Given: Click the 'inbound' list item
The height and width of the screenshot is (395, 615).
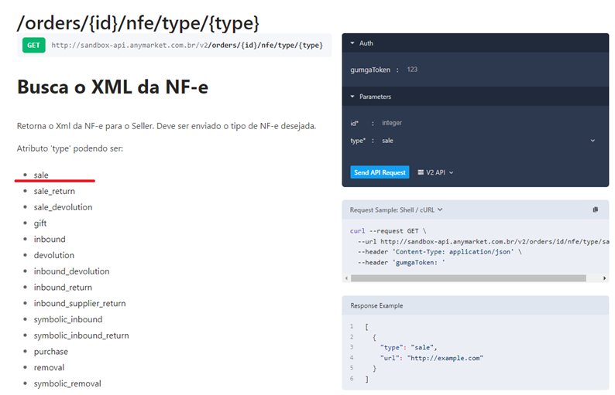Looking at the screenshot, I should pyautogui.click(x=50, y=239).
